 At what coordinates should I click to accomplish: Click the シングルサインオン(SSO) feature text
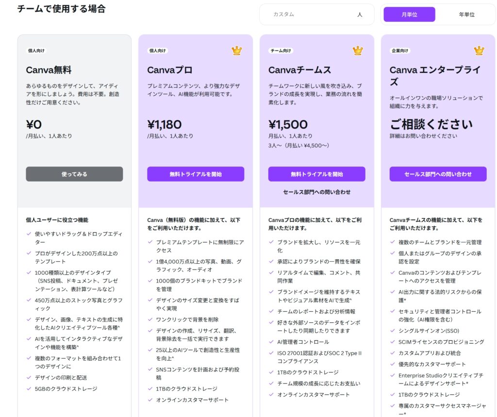click(429, 331)
